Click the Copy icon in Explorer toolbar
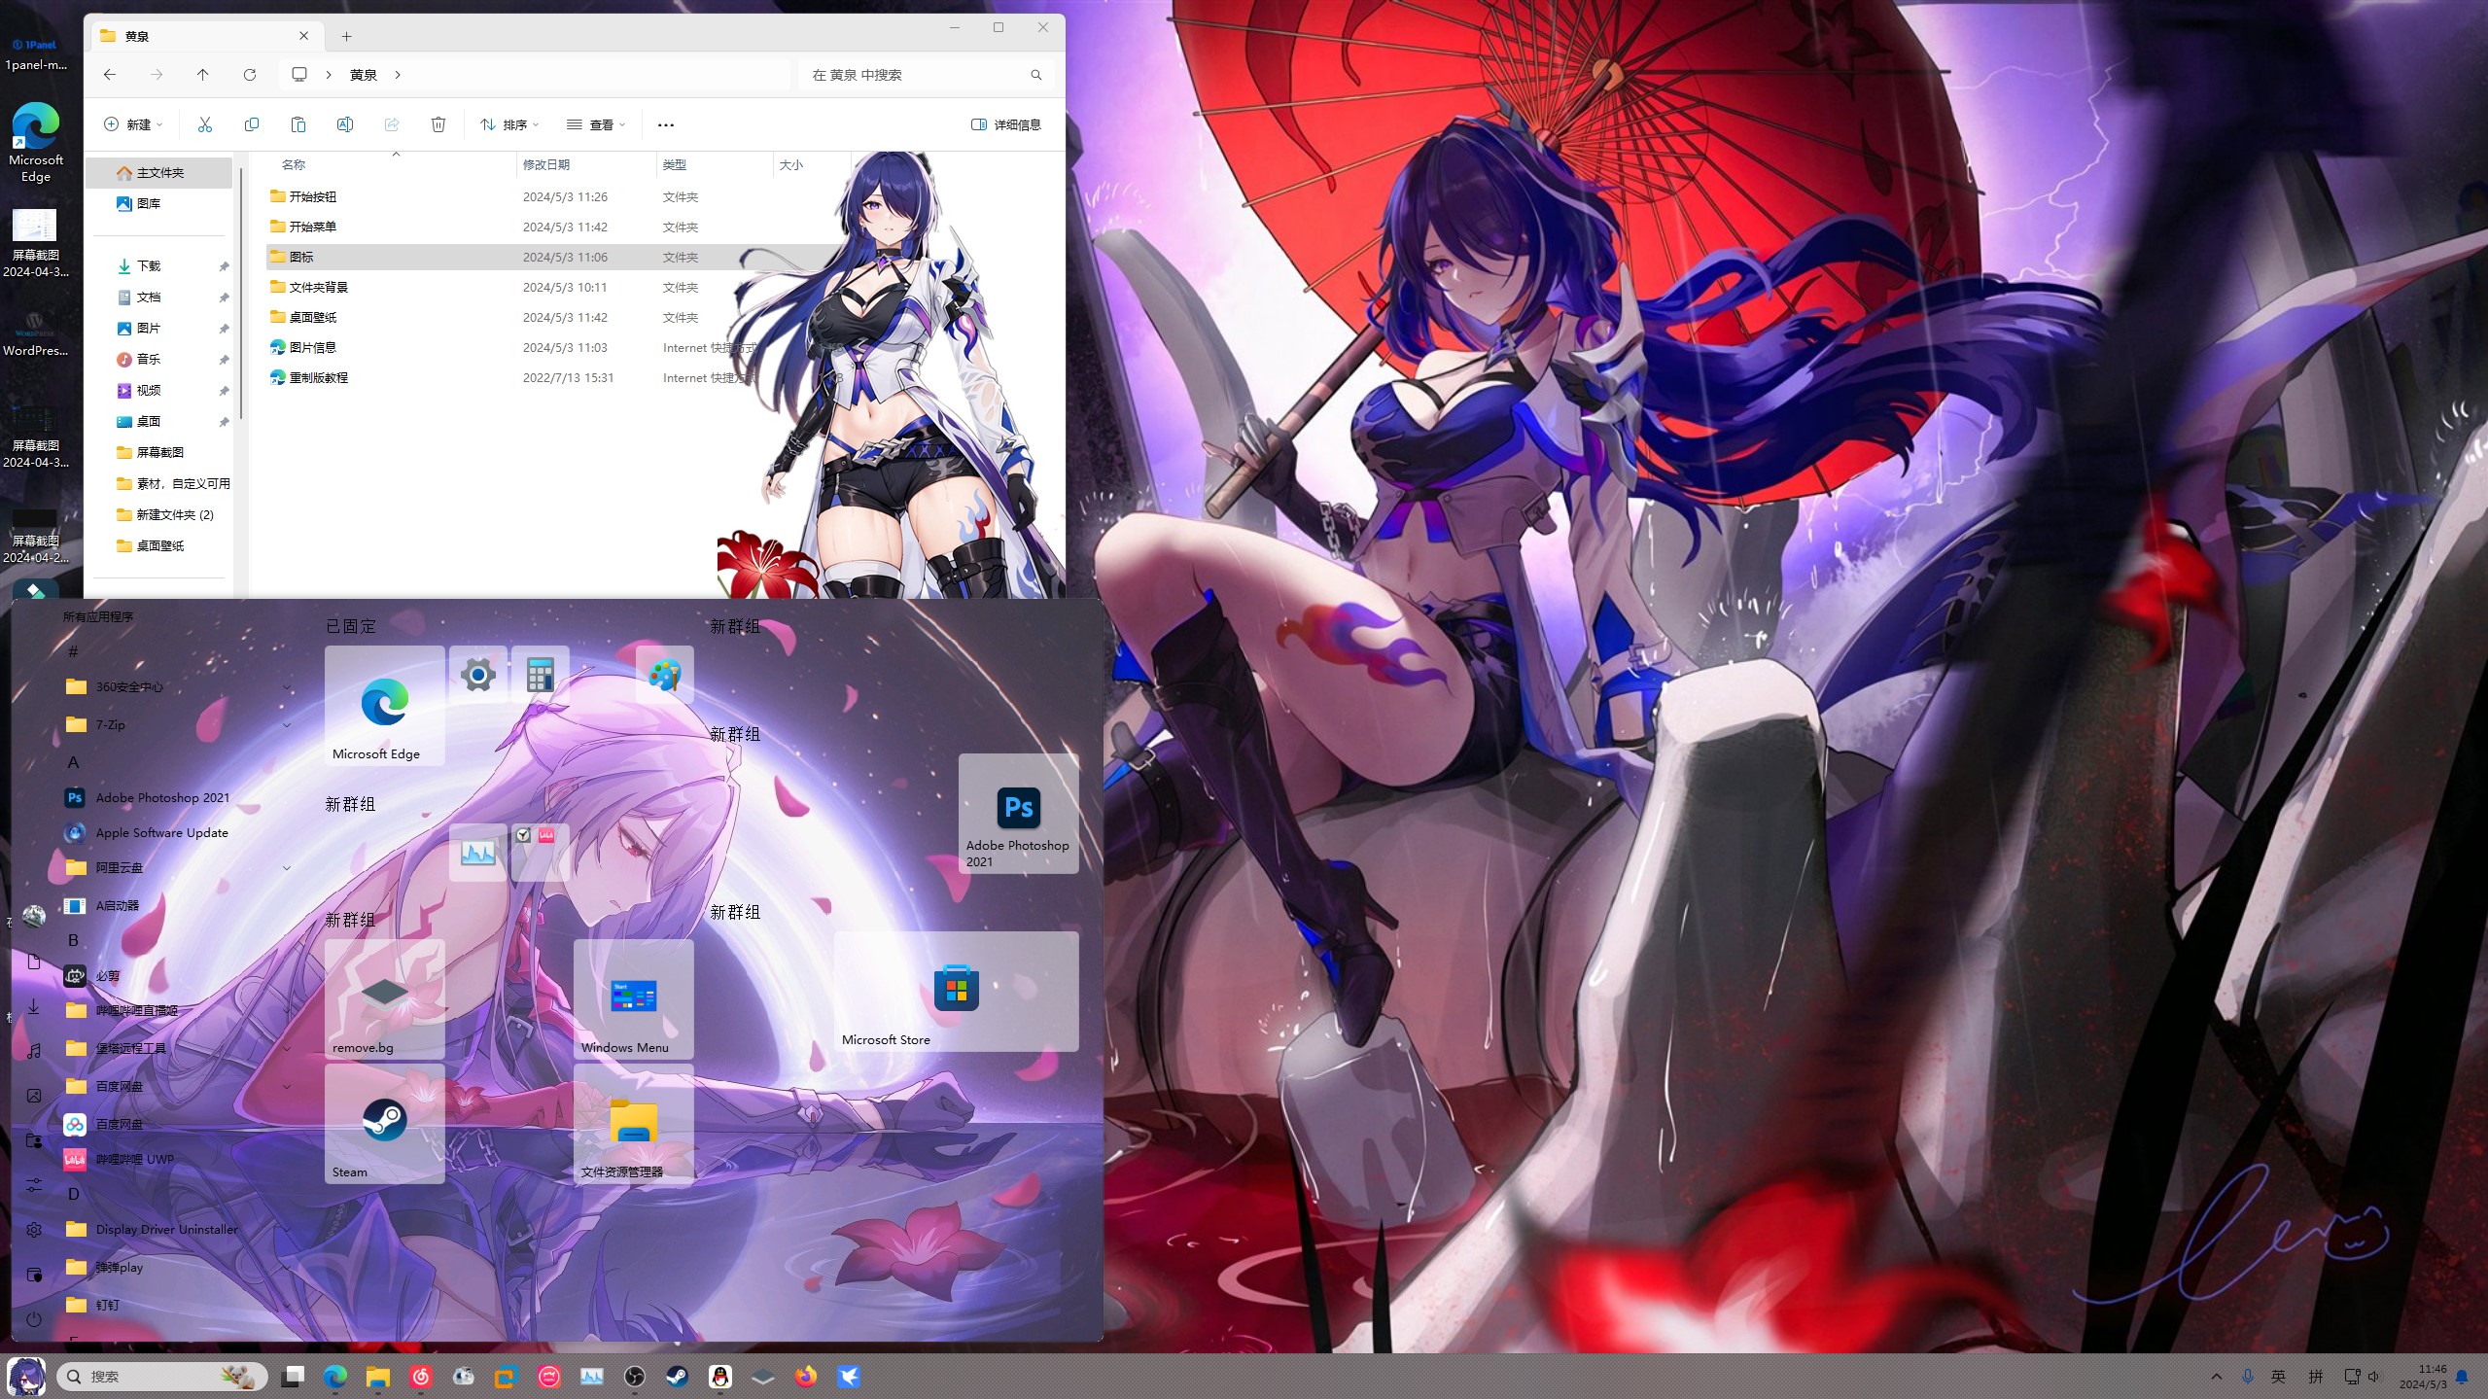 click(x=251, y=124)
